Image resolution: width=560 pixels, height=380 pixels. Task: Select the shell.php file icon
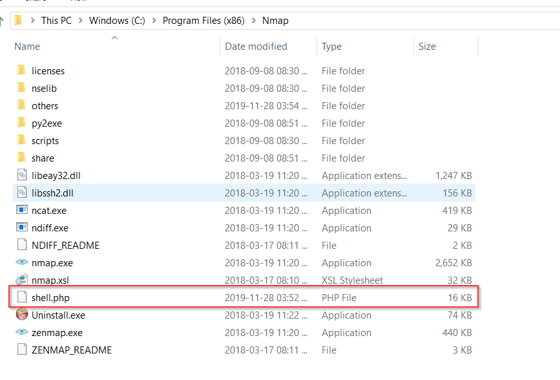pos(21,298)
